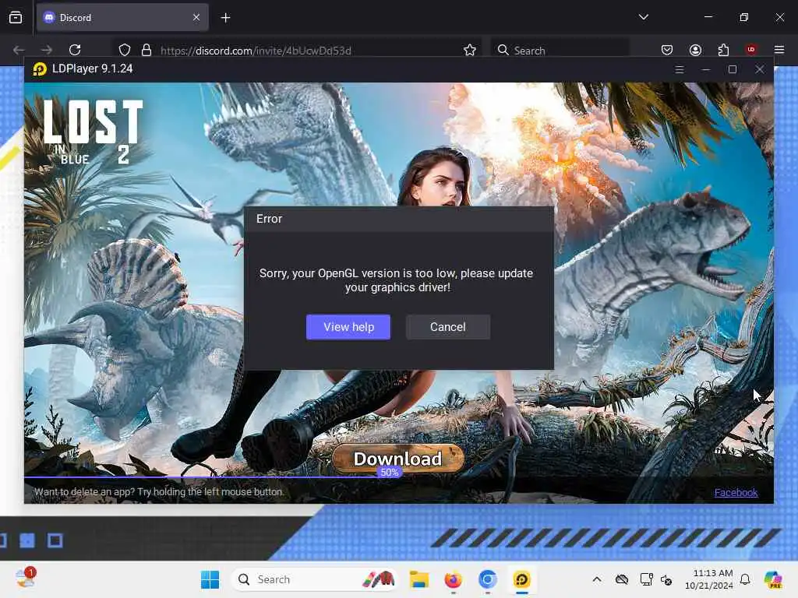Click View help in the Error dialog
This screenshot has height=598, width=798.
(x=348, y=327)
